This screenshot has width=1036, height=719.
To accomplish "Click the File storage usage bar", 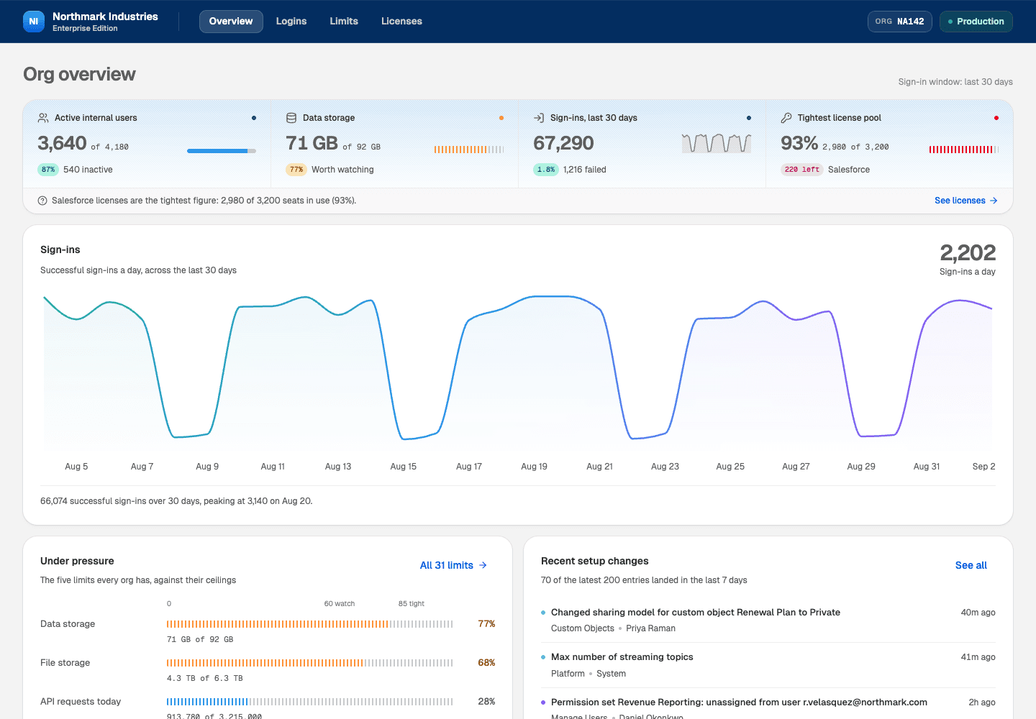I will 310,663.
